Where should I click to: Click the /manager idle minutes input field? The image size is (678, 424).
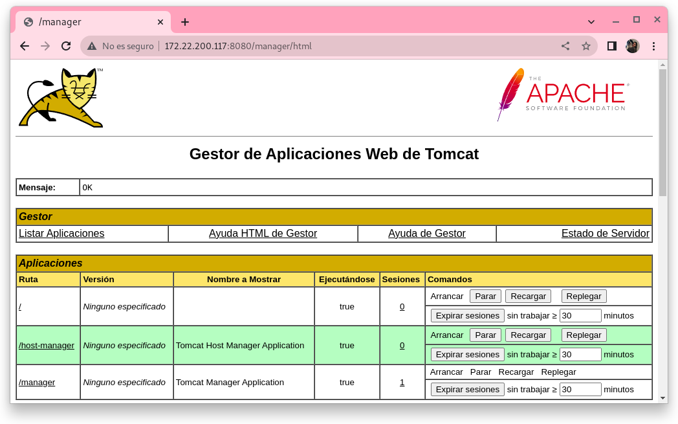580,390
